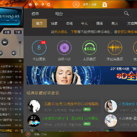Open the 8D headphone woman banner
The width and height of the screenshot is (137, 137).
point(82,75)
